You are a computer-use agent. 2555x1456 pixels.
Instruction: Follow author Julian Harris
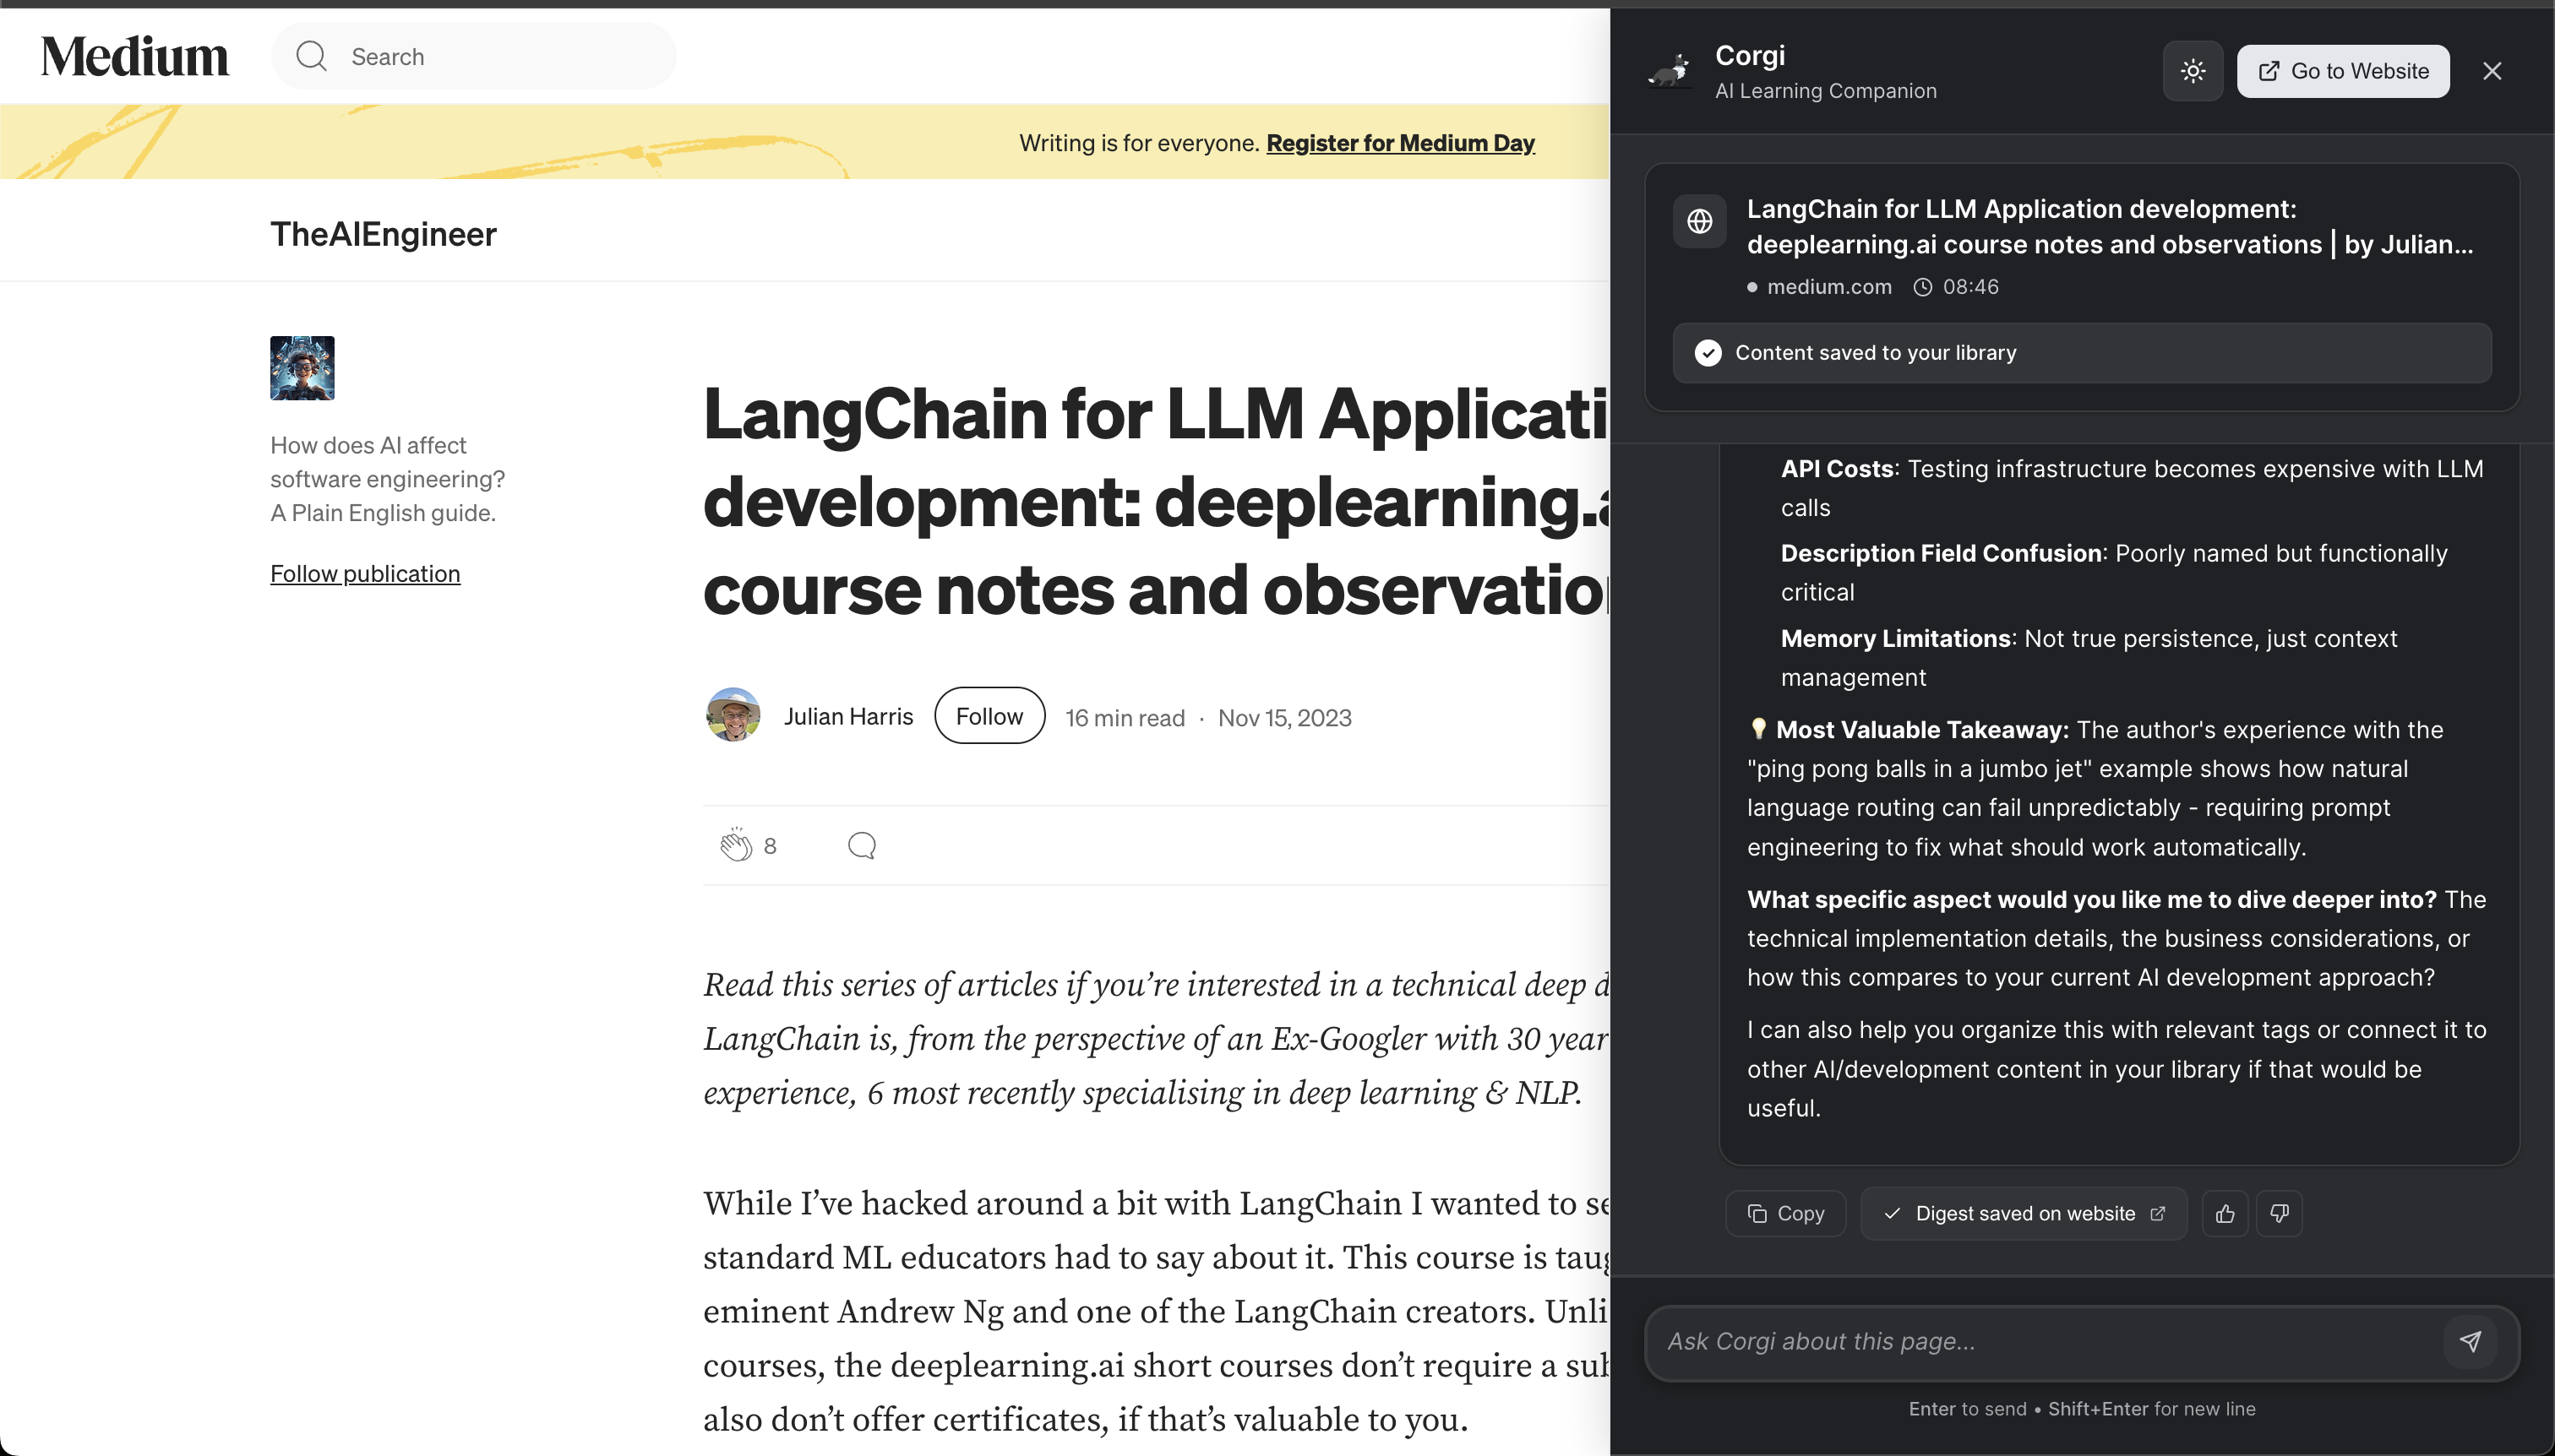[989, 716]
